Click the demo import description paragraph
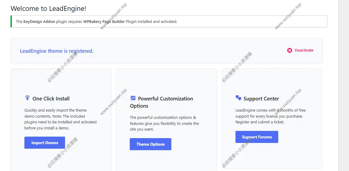 tap(60, 119)
